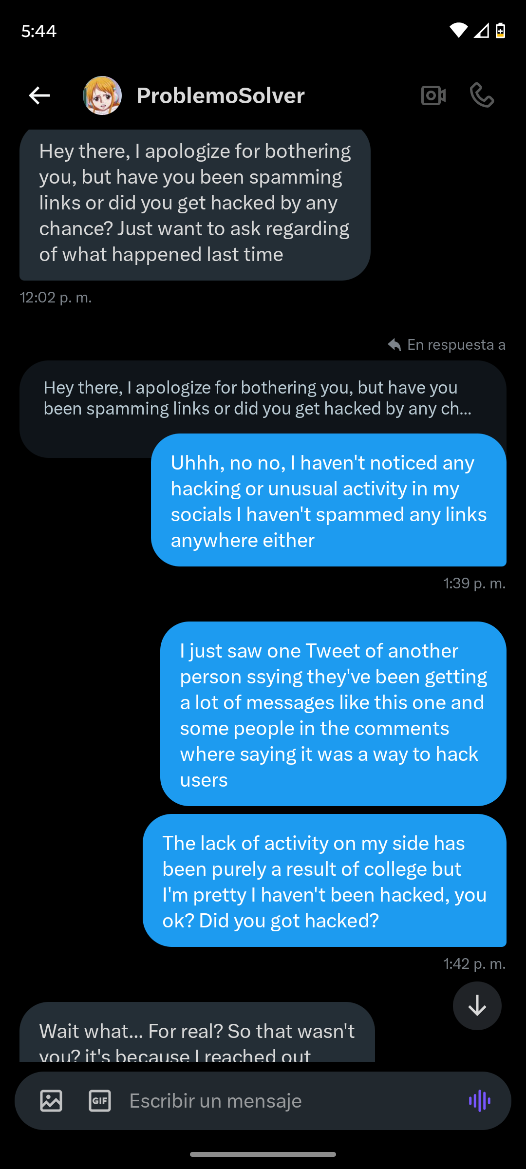
Task: Open ProblemoSolver's profile avatar
Action: point(102,95)
